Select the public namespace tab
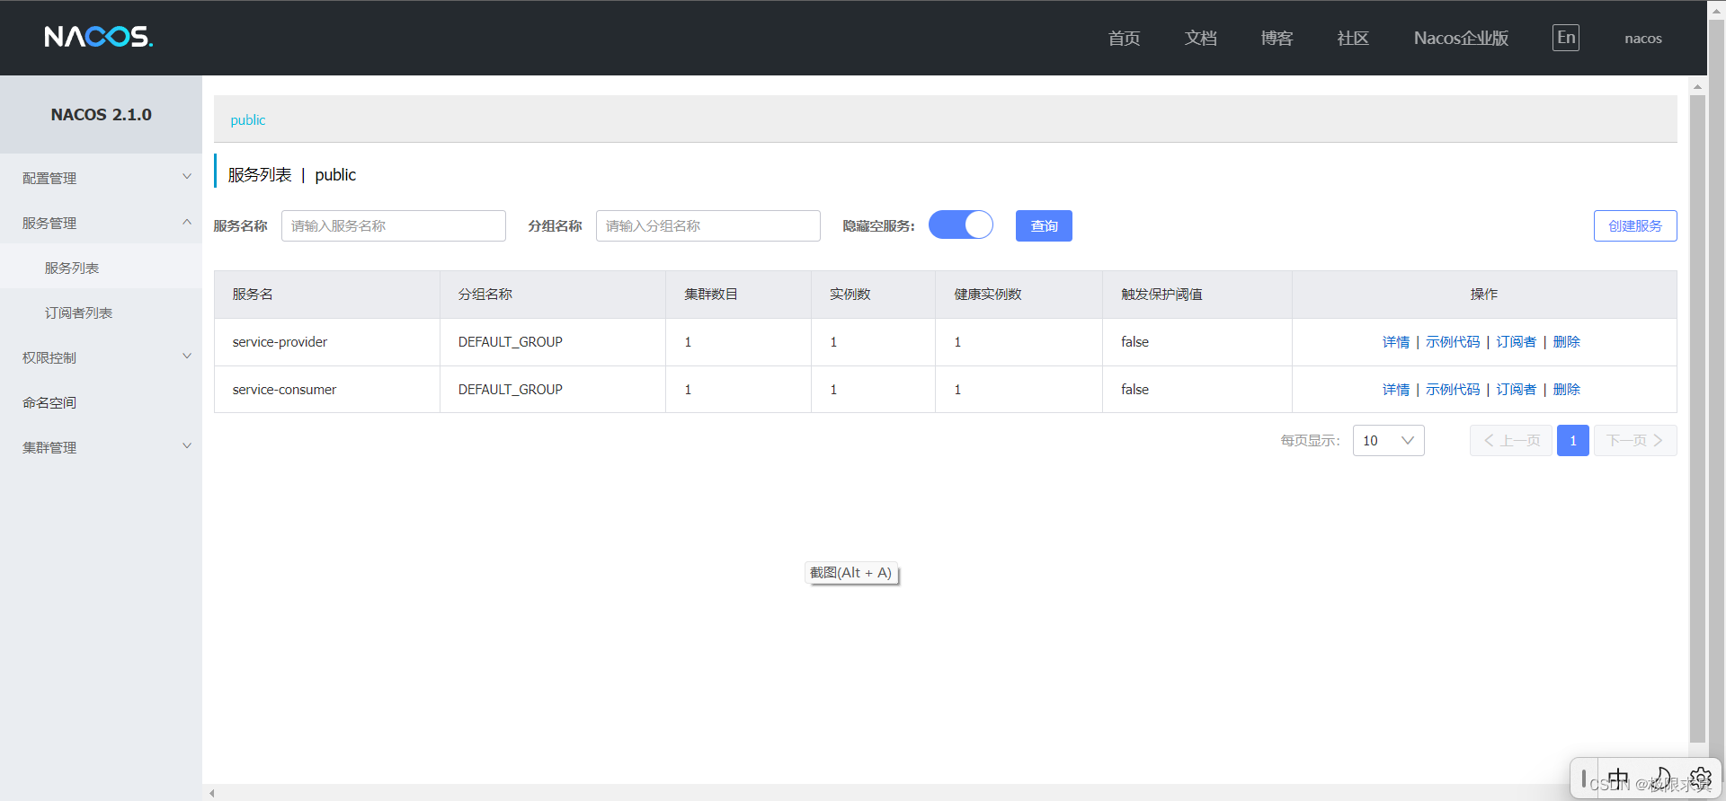This screenshot has height=801, width=1726. click(248, 120)
